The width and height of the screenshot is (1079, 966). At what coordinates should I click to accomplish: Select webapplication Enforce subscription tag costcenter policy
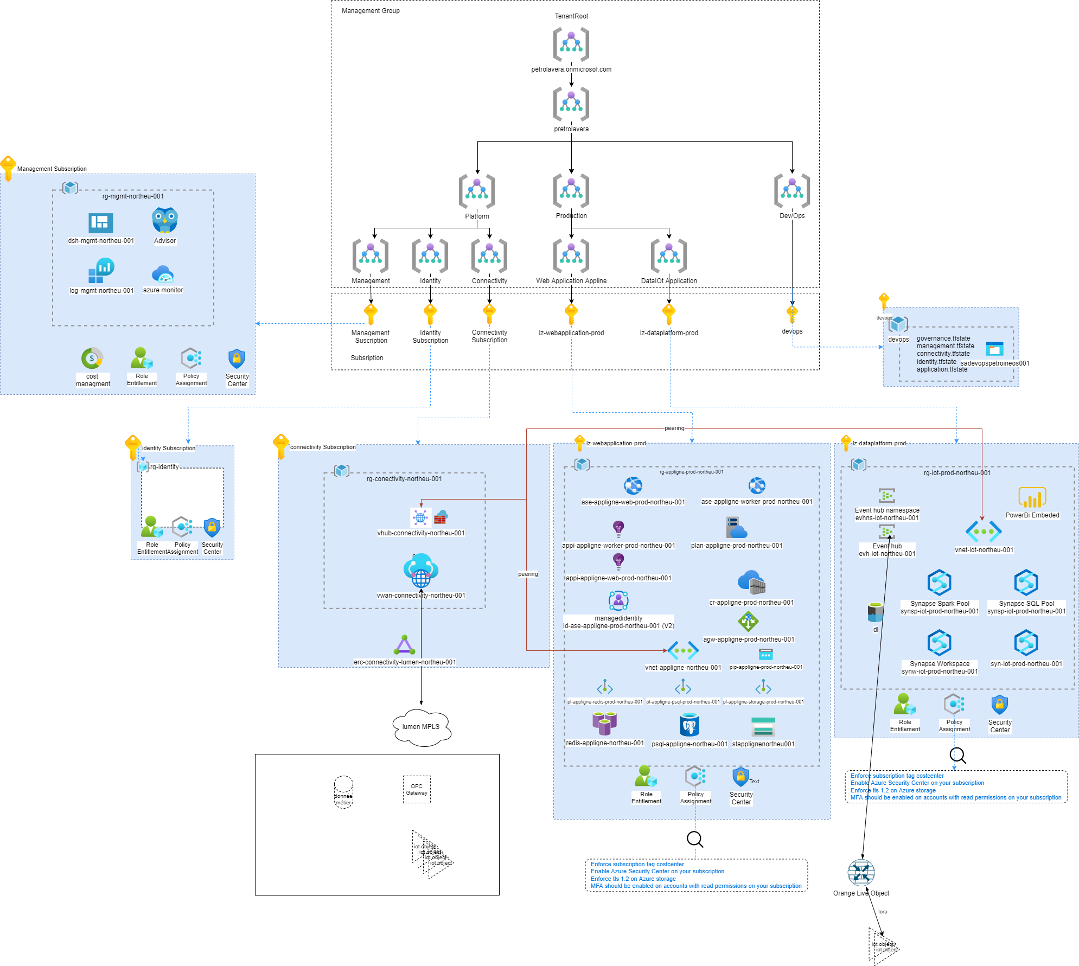[x=637, y=864]
